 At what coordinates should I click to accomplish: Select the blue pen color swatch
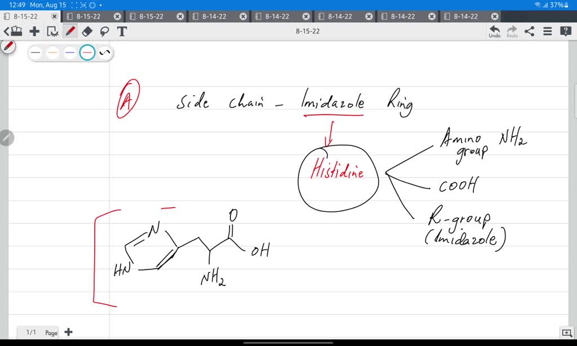(69, 52)
